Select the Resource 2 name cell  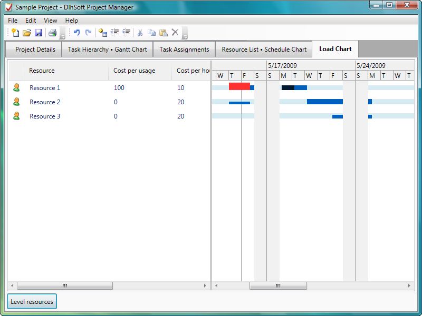[x=45, y=102]
